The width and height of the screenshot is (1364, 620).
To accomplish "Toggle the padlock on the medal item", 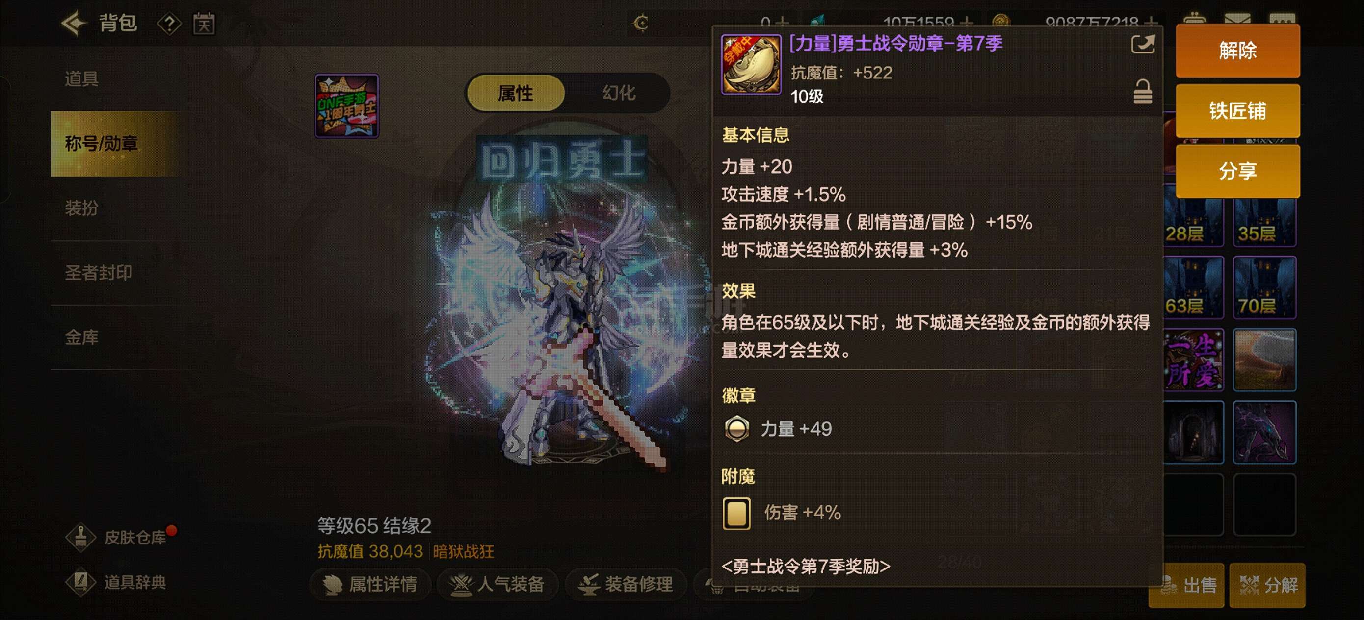I will [x=1142, y=92].
